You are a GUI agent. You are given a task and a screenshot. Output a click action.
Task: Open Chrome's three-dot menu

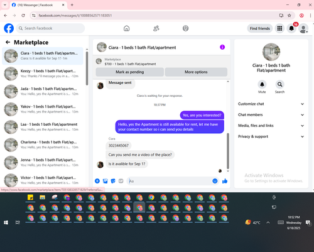pyautogui.click(x=310, y=16)
